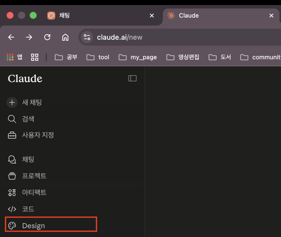The image size is (281, 237).
Task: Click inside the address bar
Action: pos(140,37)
